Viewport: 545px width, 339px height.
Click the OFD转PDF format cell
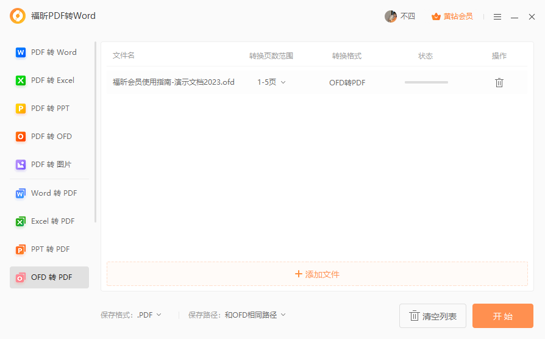pos(347,83)
